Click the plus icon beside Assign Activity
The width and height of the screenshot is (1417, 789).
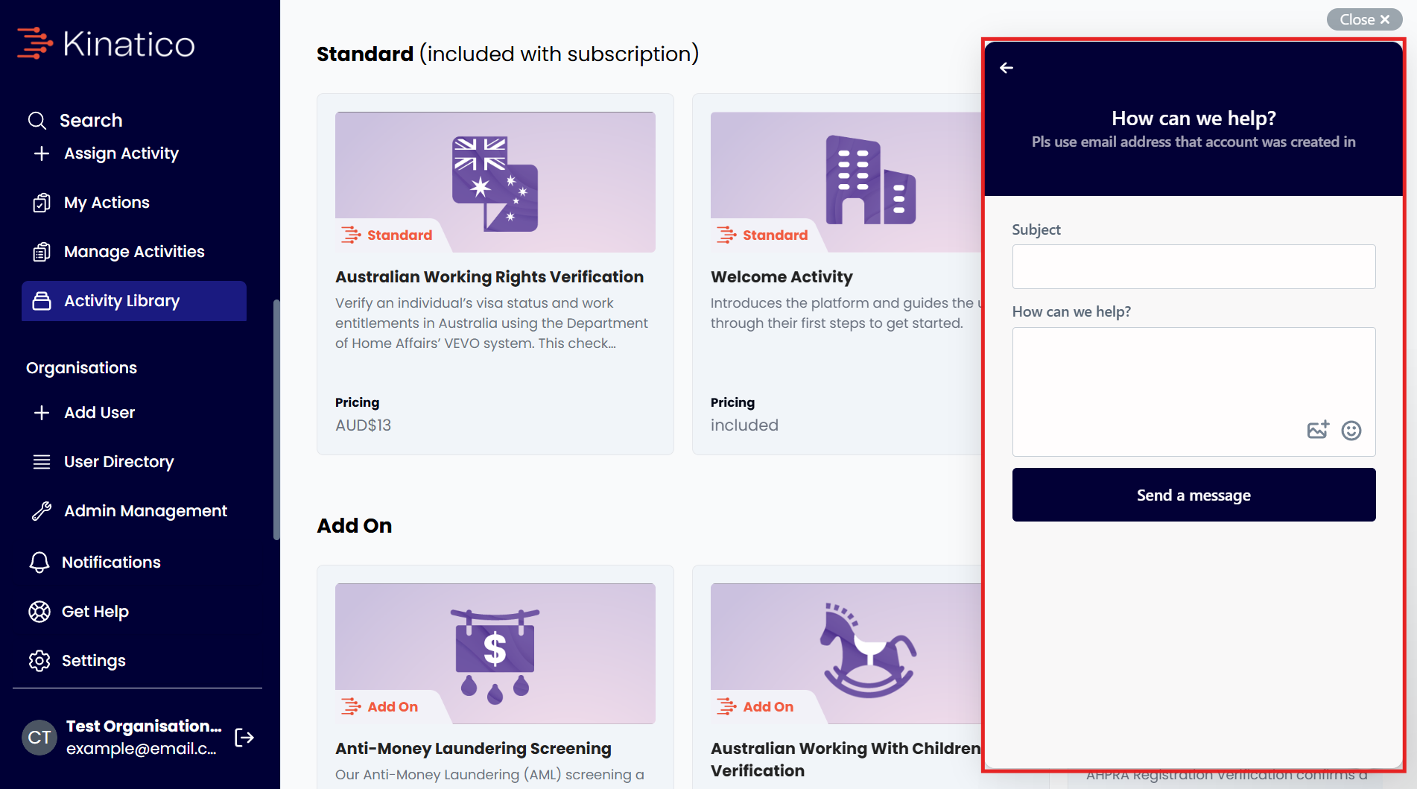coord(42,153)
